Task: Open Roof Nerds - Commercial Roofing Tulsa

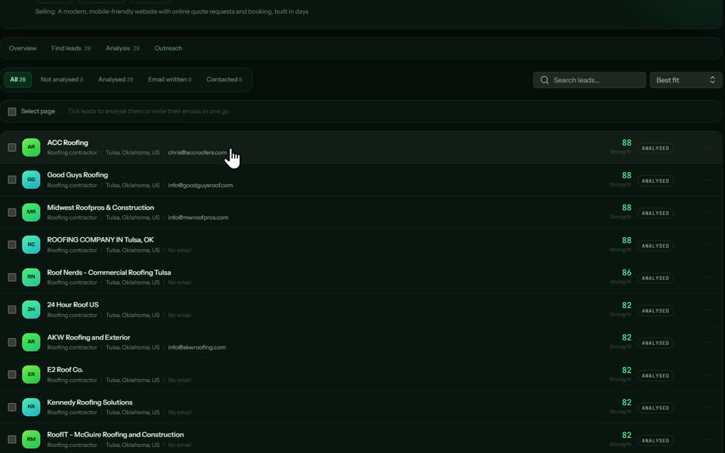Action: click(109, 273)
